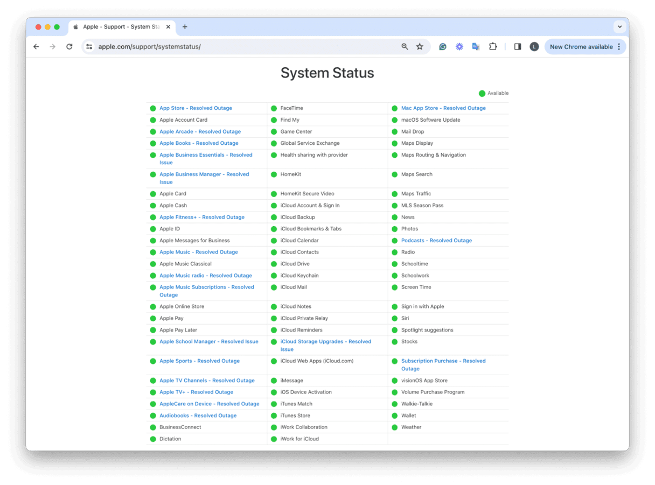Open the Google Translate extension icon
Image resolution: width=655 pixels, height=485 pixels.
(x=476, y=47)
